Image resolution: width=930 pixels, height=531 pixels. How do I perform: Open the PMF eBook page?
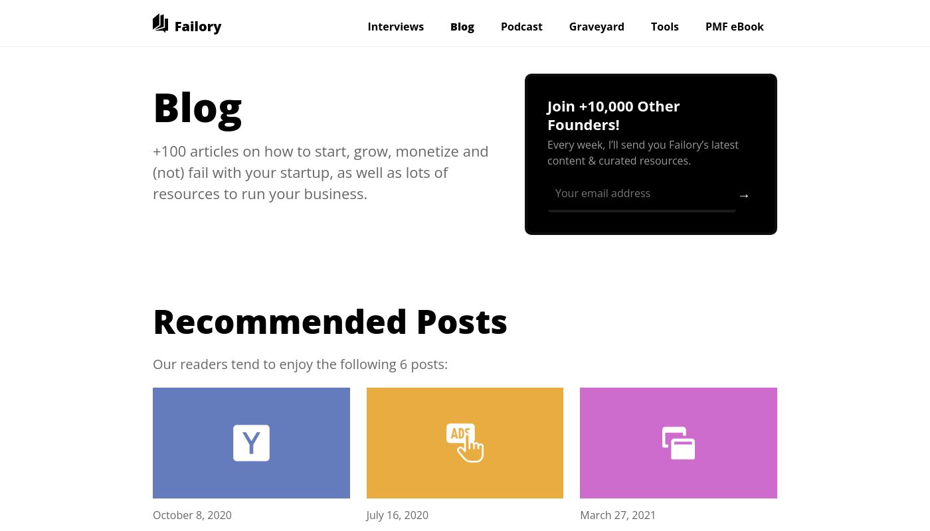[x=735, y=27]
